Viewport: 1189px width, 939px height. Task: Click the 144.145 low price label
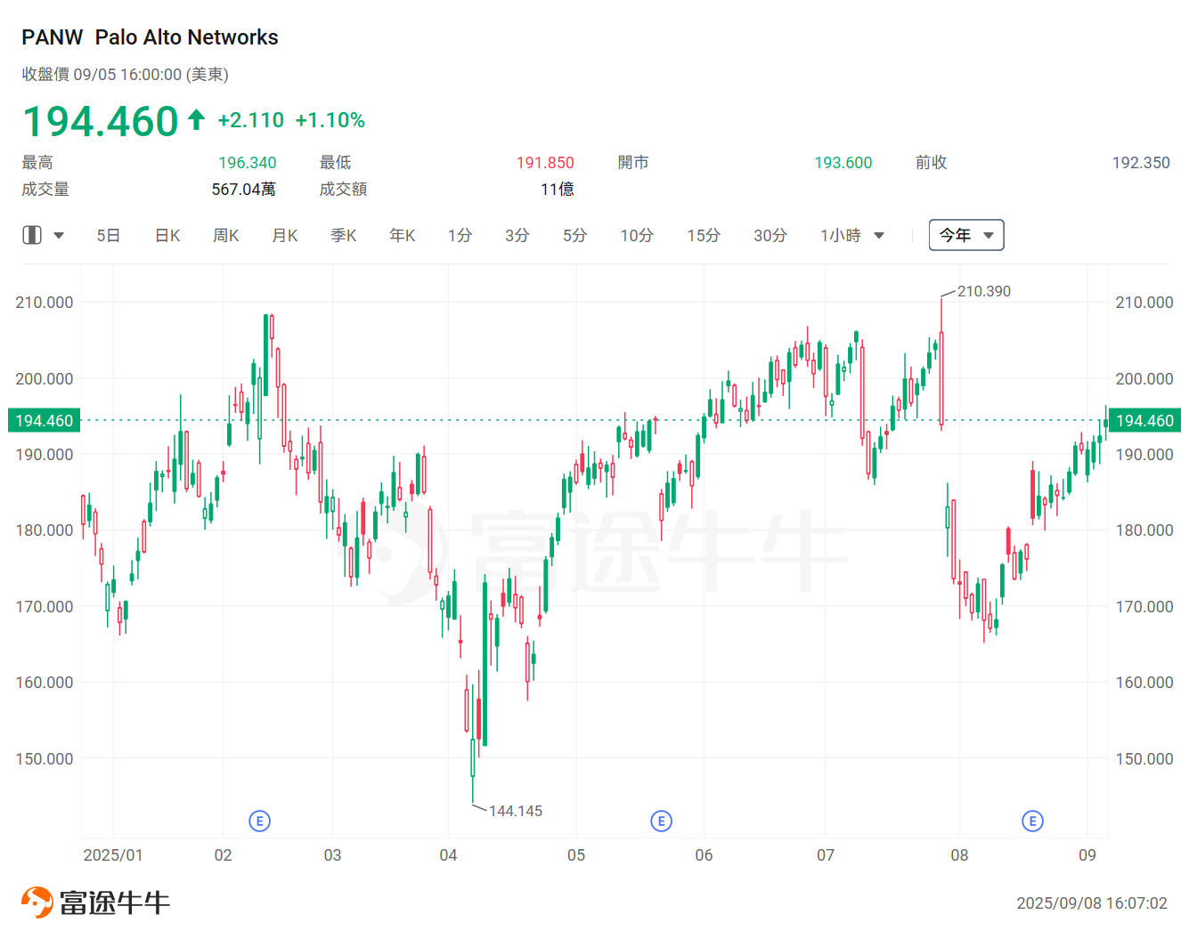[515, 811]
